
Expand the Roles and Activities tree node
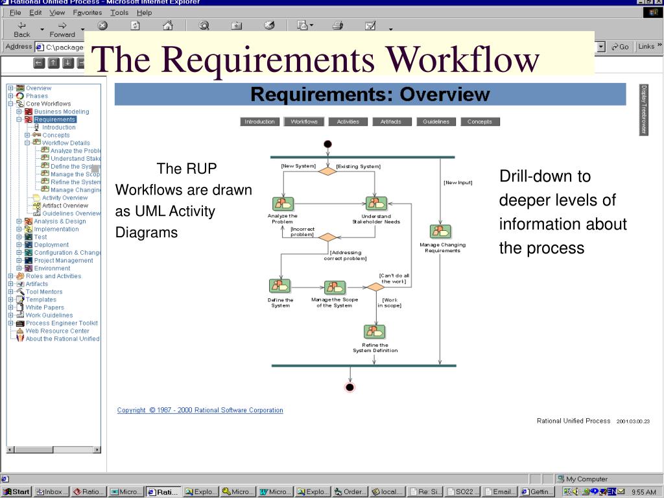(x=10, y=276)
